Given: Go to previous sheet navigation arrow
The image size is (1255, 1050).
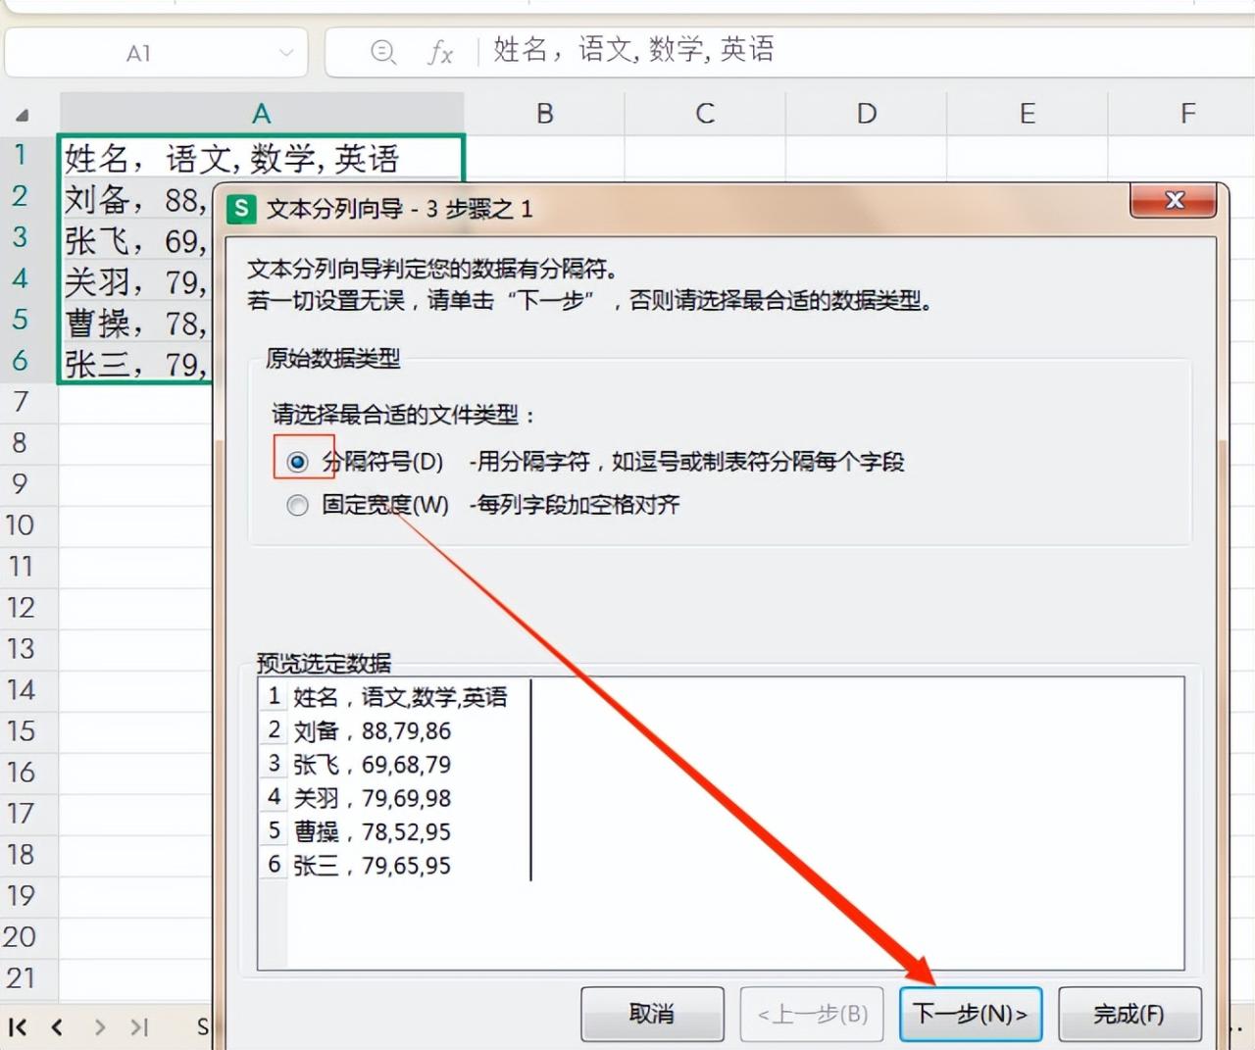Looking at the screenshot, I should click(x=57, y=1026).
